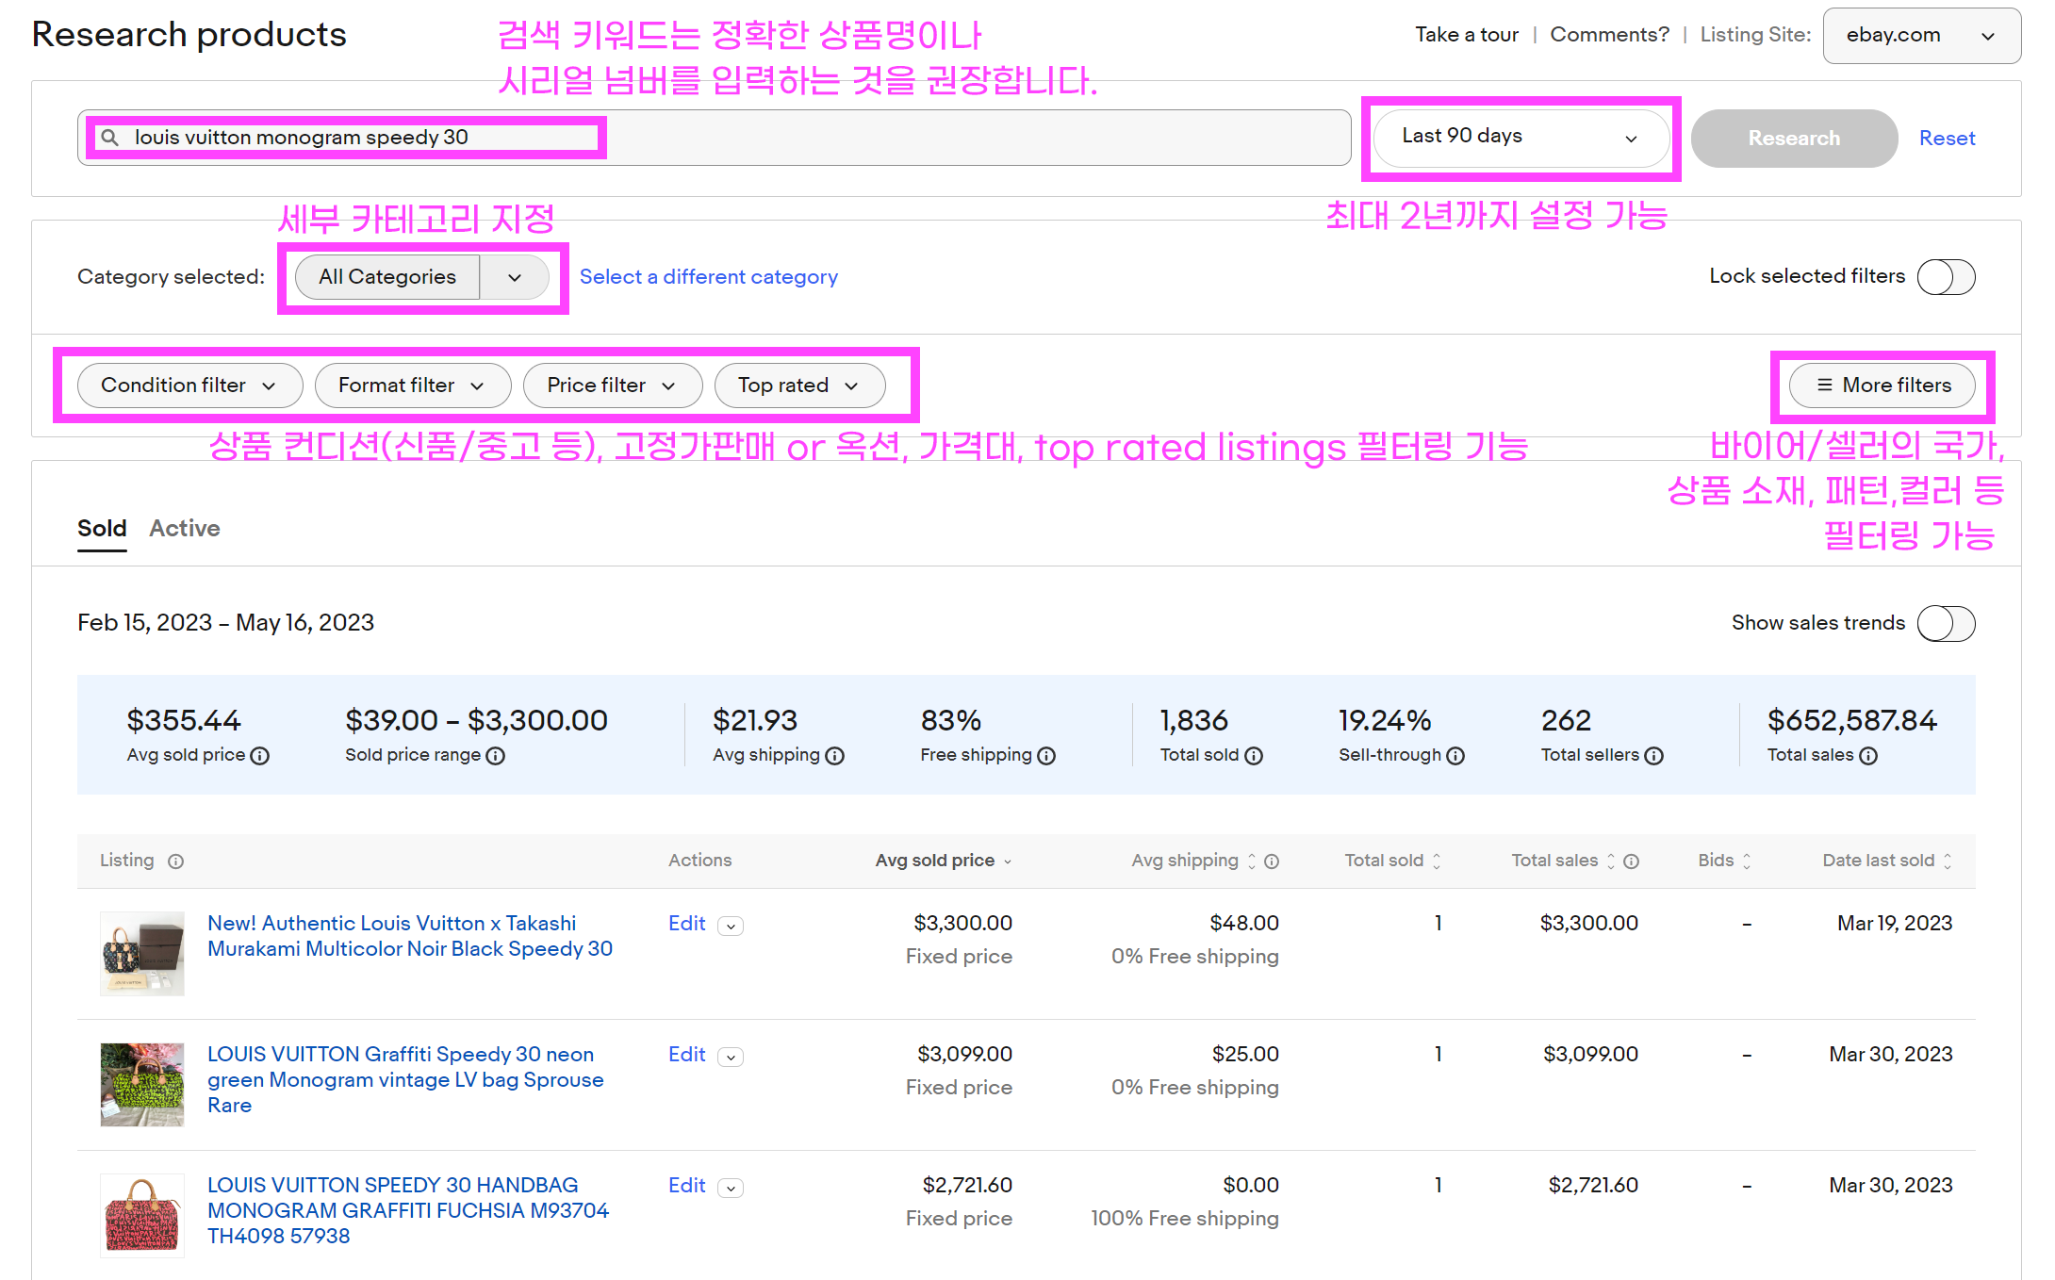Expand Edit options for Takashi Murakami listing

coord(731,927)
